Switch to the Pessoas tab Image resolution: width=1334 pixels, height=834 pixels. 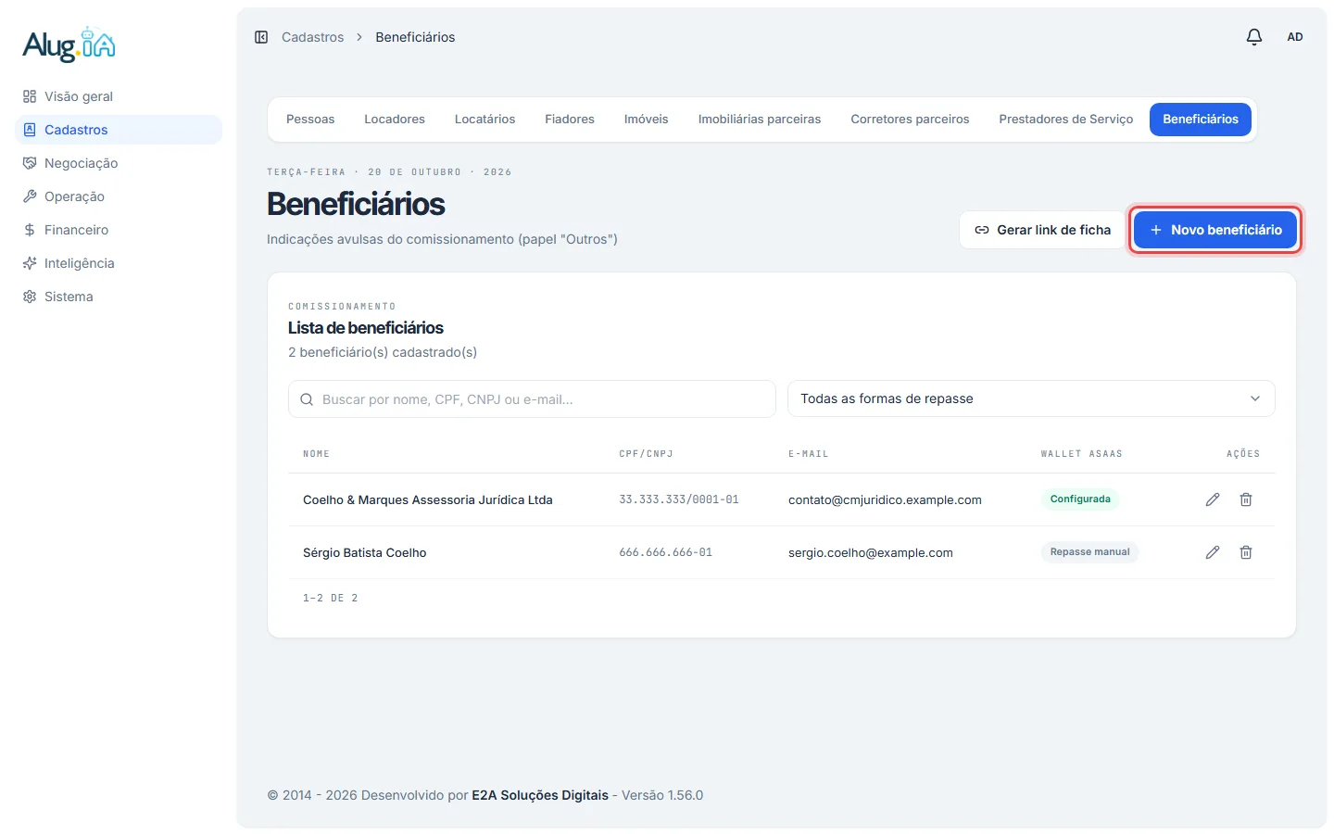310,120
